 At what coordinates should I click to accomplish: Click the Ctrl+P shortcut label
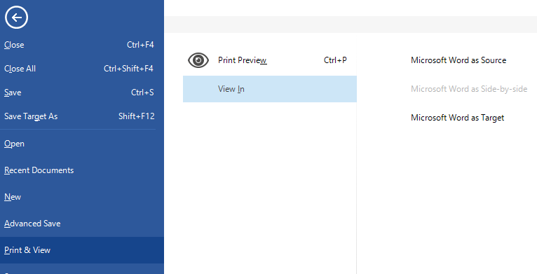(x=335, y=60)
